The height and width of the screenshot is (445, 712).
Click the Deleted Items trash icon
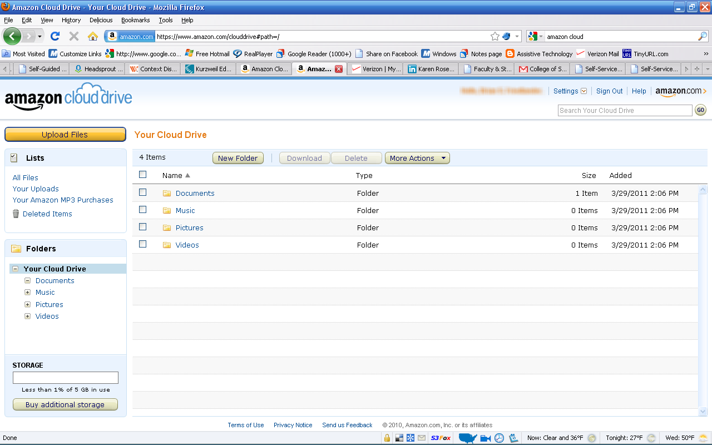pos(15,214)
